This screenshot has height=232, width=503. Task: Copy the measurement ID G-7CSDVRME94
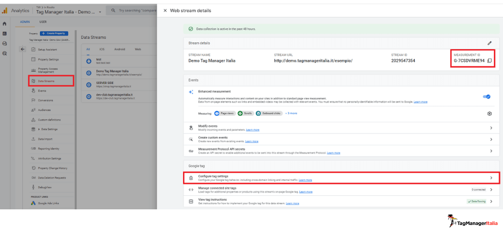point(489,60)
